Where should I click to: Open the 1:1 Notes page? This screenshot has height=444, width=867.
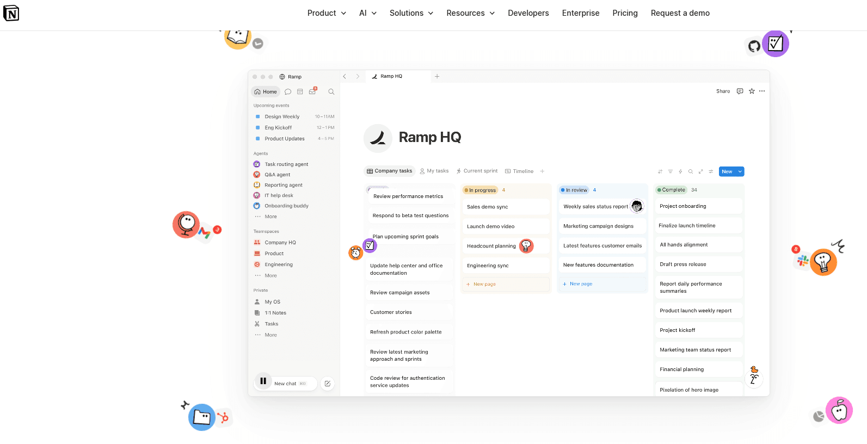(294, 313)
